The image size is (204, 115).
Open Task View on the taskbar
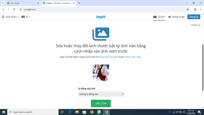pos(62,112)
